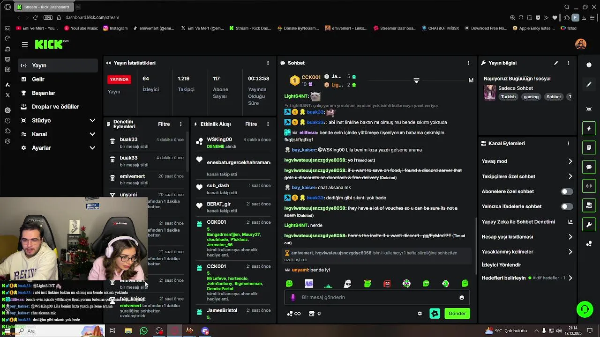Open the YouTube Music bookmark

81,28
